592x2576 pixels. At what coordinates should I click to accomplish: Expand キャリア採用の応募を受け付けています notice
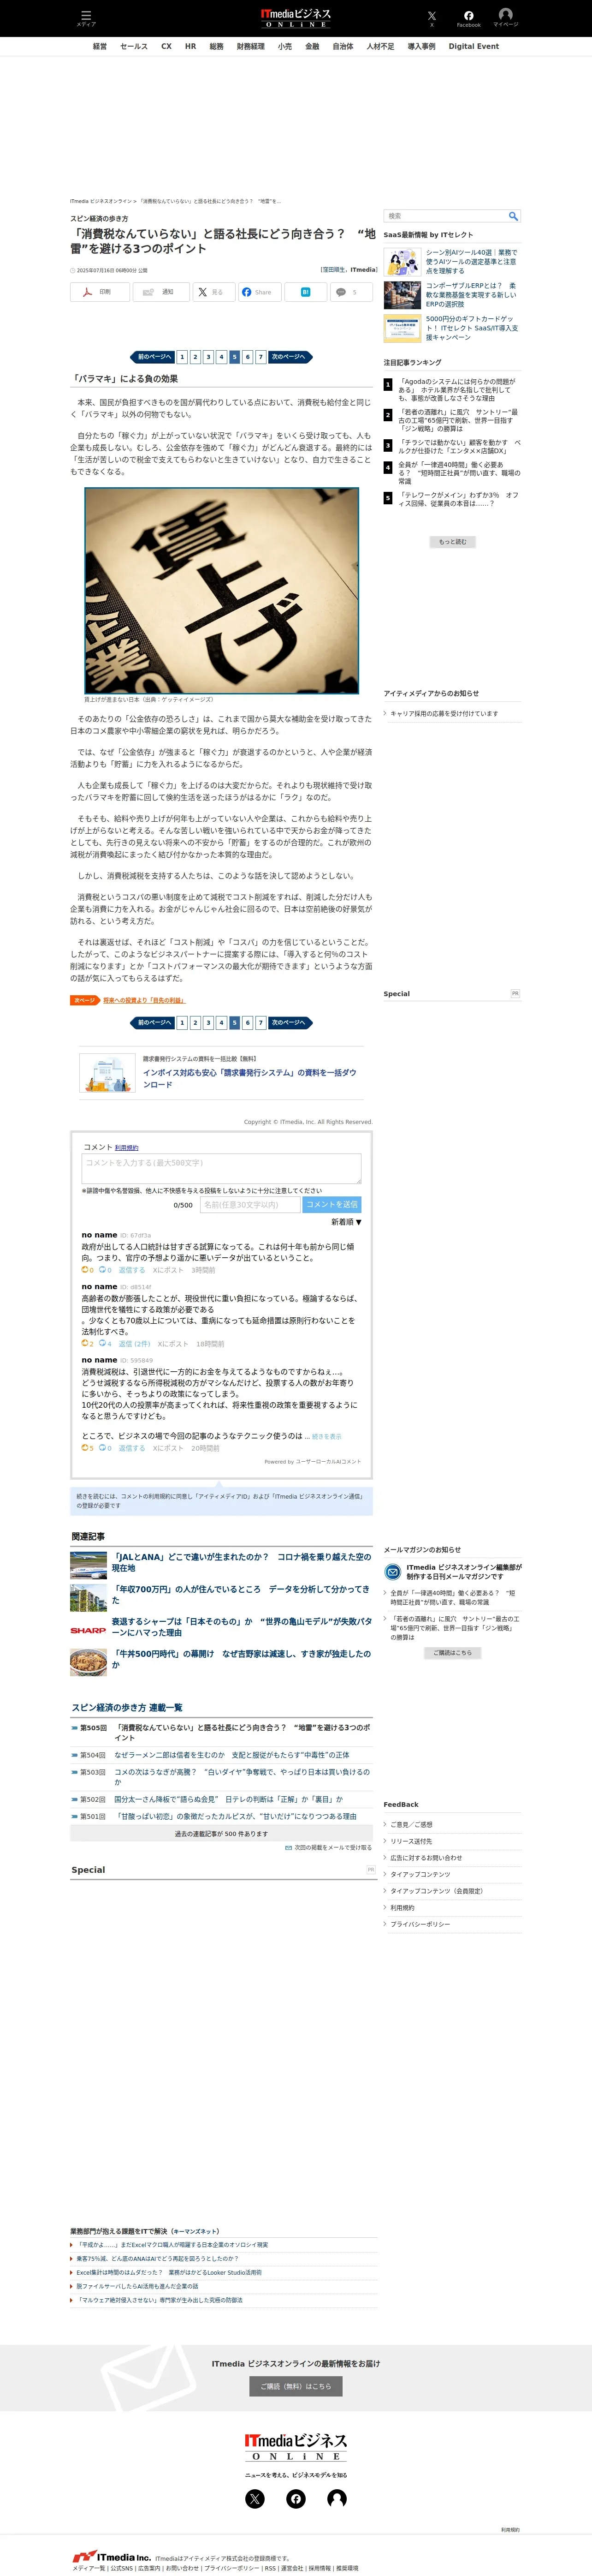coord(443,713)
